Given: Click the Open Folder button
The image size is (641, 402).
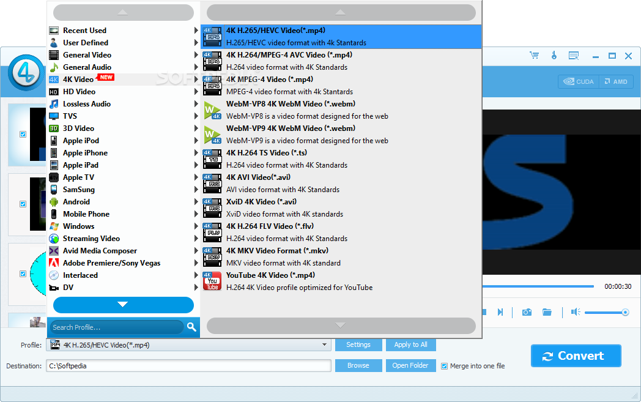Looking at the screenshot, I should click(x=411, y=365).
